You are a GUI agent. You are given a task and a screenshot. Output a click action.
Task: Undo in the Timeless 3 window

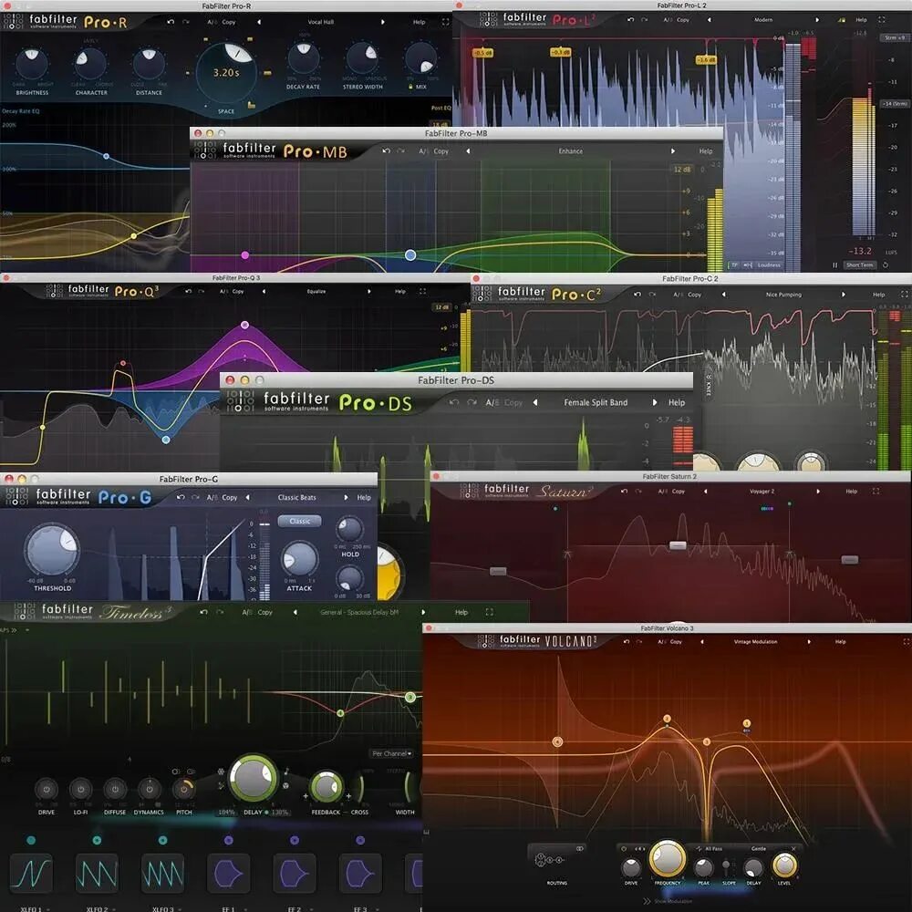click(x=203, y=613)
